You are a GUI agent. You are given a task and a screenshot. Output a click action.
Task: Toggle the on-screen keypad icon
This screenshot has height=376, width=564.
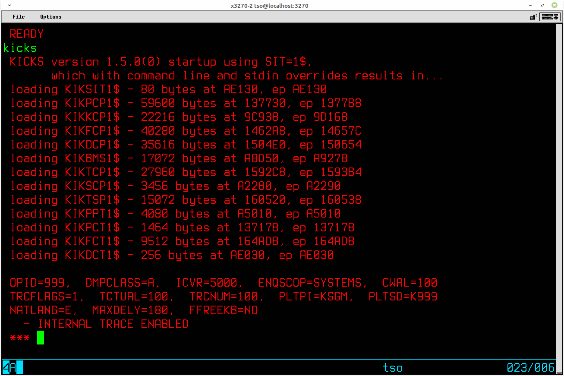pyautogui.click(x=550, y=17)
